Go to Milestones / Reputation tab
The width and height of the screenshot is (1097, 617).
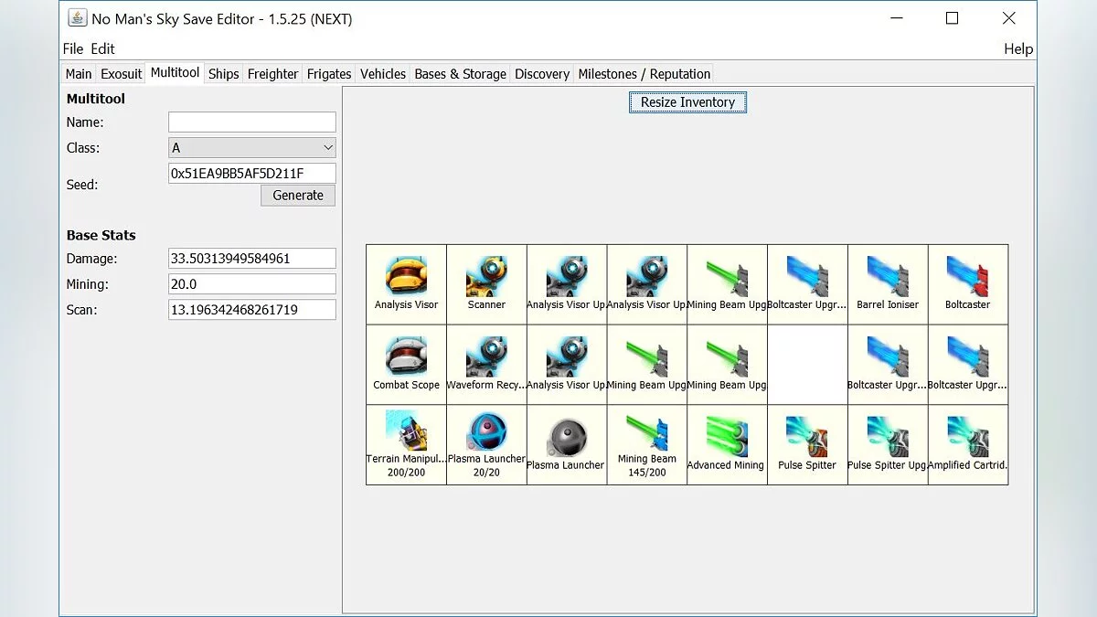(x=644, y=74)
